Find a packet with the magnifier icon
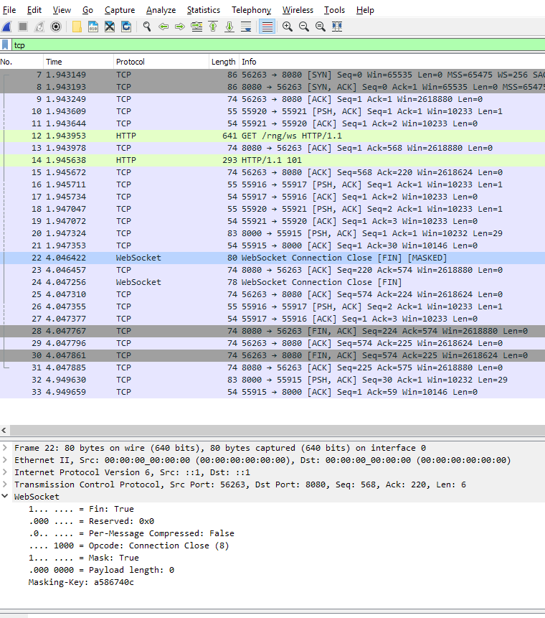Screen dimensions: 545x618 tap(147, 27)
